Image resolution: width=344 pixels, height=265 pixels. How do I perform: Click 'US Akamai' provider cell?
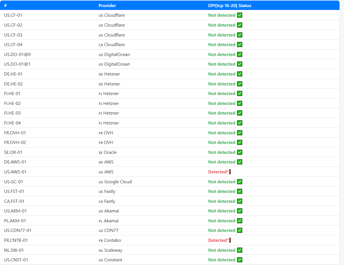109,211
